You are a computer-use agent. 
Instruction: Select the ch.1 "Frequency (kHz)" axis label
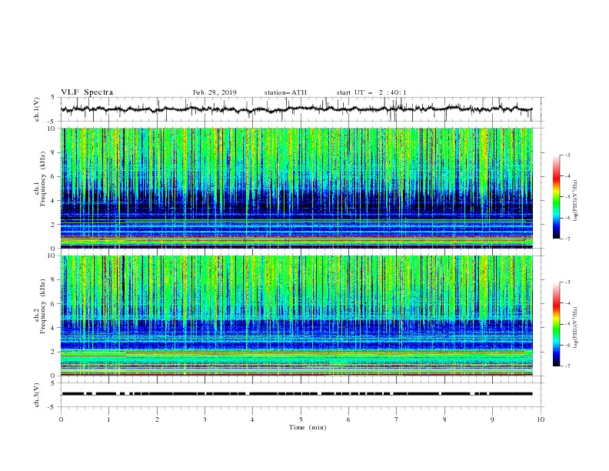(43, 179)
